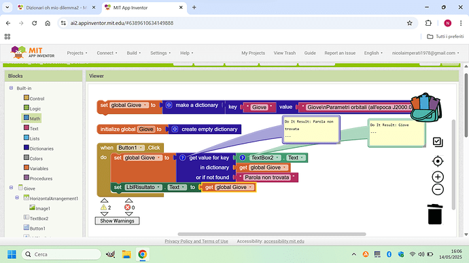Click the workspace trash can
The image size is (469, 263).
pyautogui.click(x=435, y=214)
